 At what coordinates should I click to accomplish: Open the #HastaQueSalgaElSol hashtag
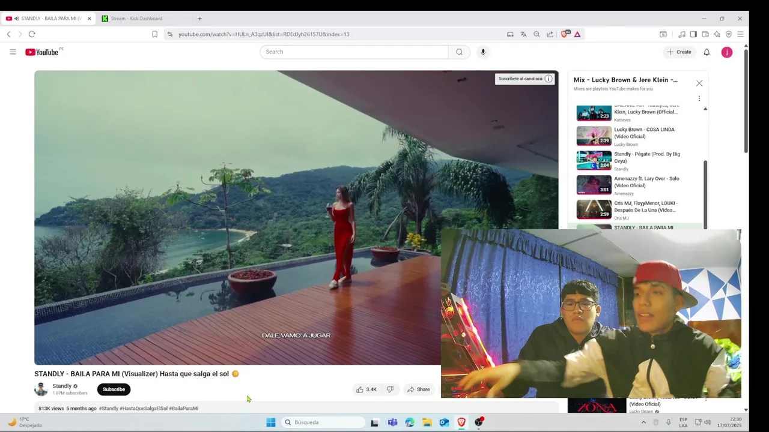(x=144, y=409)
